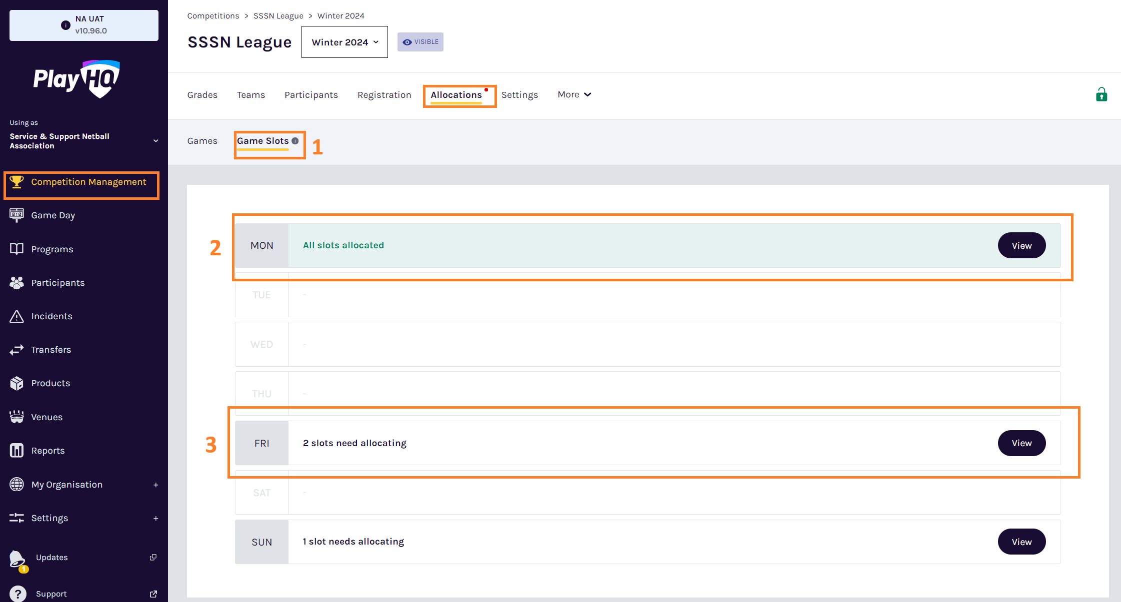Click the NA UAT info icon
This screenshot has width=1121, height=602.
tap(65, 25)
